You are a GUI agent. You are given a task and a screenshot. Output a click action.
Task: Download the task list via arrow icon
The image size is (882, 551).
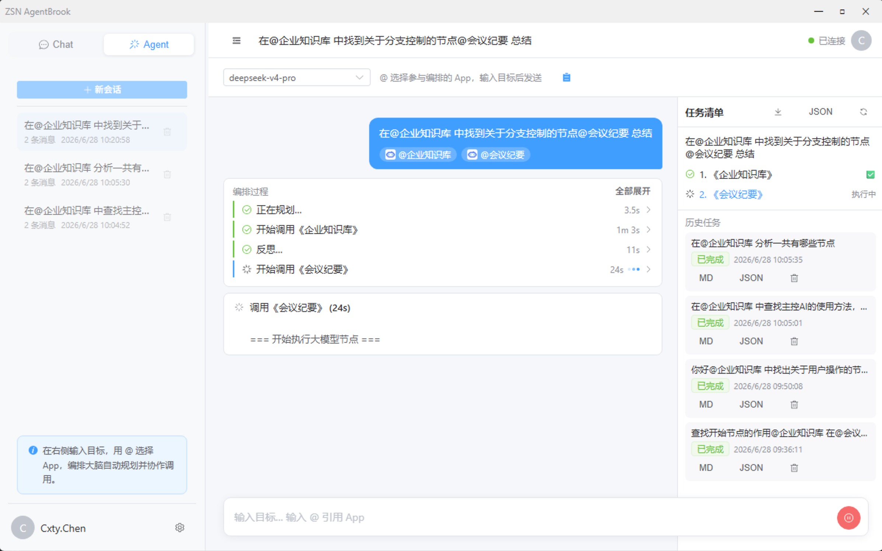click(778, 112)
